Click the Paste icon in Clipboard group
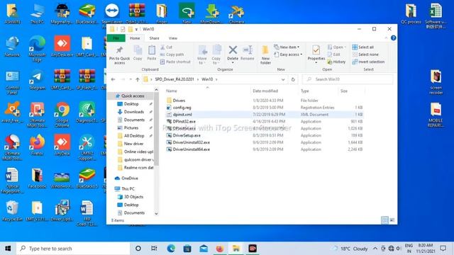The image size is (454, 255). click(151, 53)
